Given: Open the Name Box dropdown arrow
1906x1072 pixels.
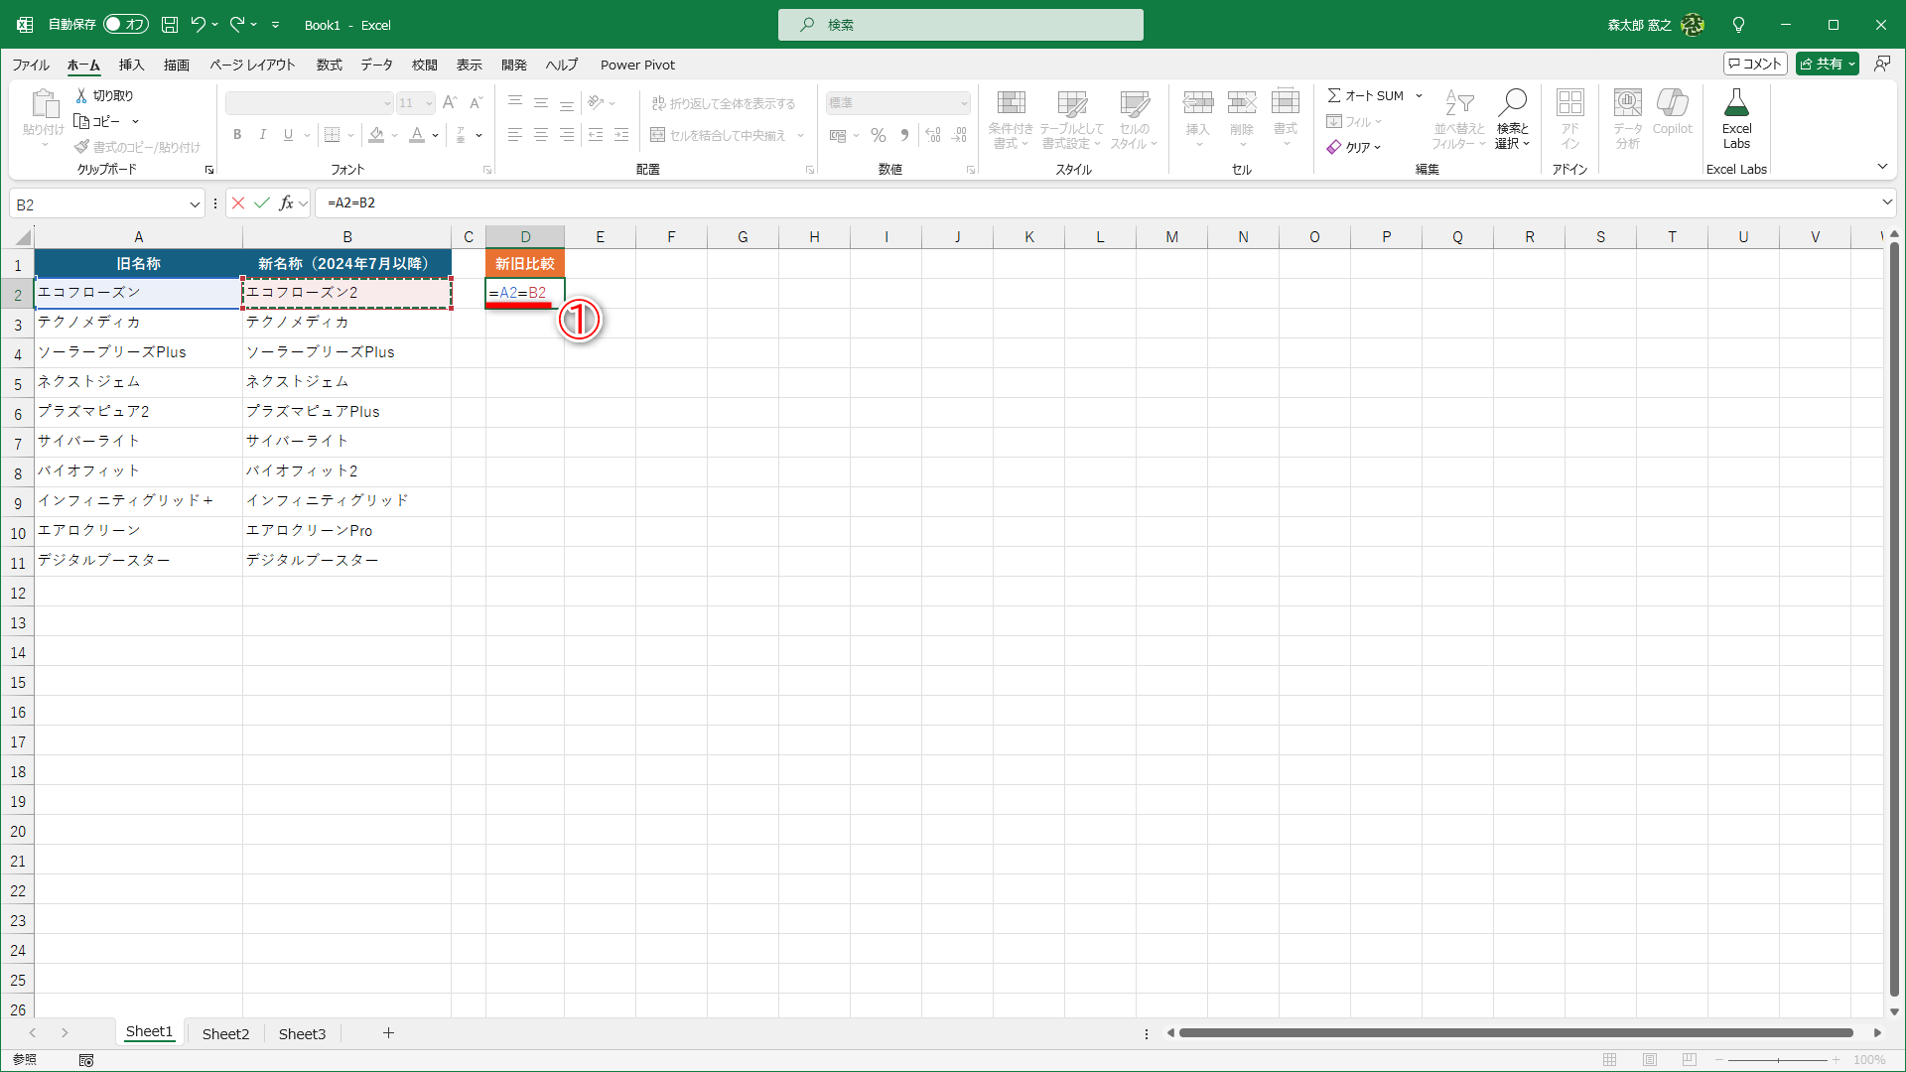Looking at the screenshot, I should pos(195,204).
